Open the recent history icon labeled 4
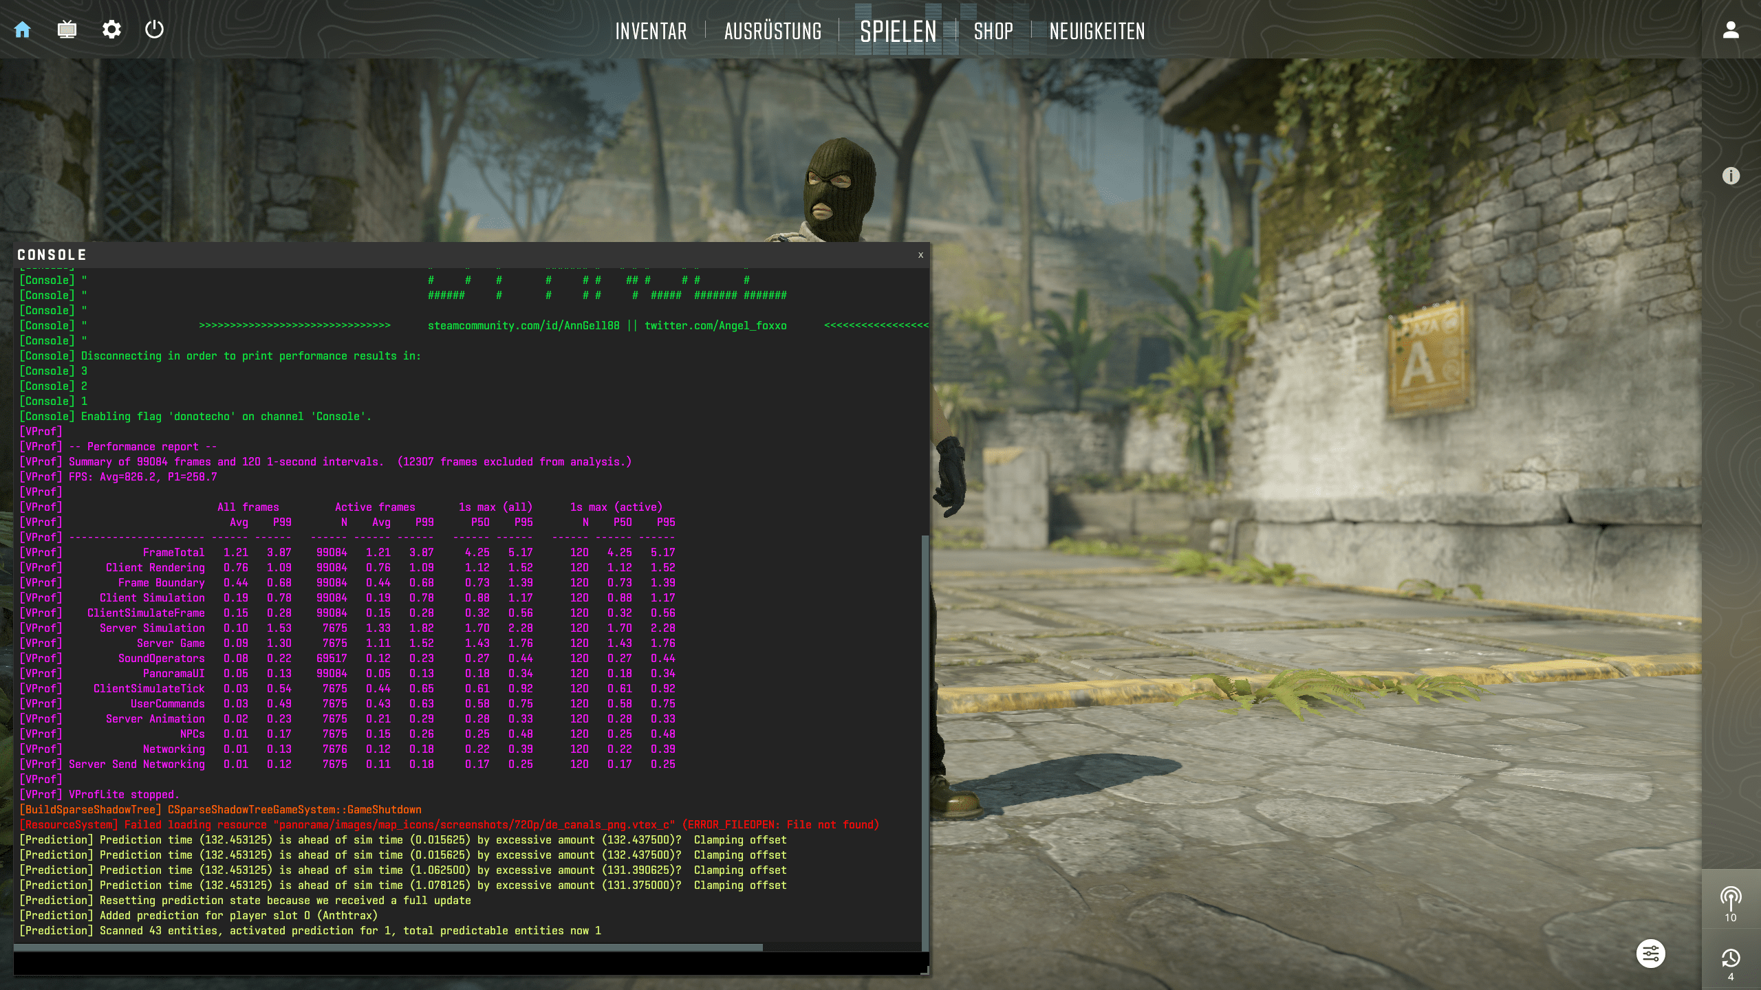Screen dimensions: 1761x990 pyautogui.click(x=1731, y=960)
